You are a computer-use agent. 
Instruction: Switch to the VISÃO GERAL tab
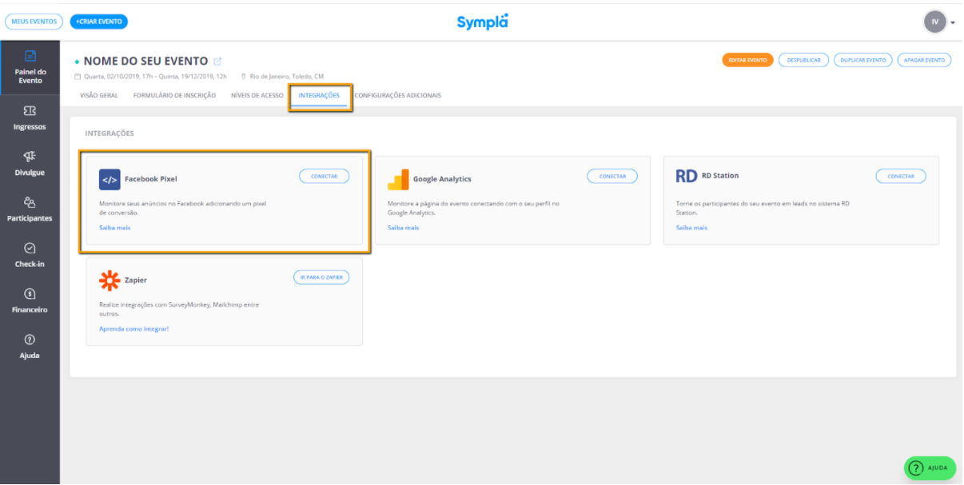coord(99,96)
